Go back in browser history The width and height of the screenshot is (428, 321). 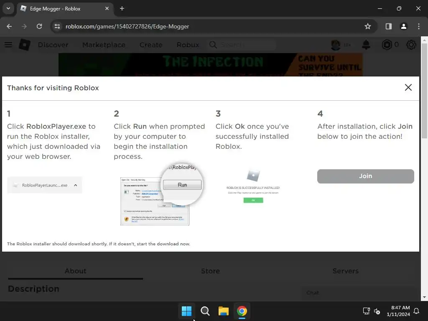[x=9, y=26]
